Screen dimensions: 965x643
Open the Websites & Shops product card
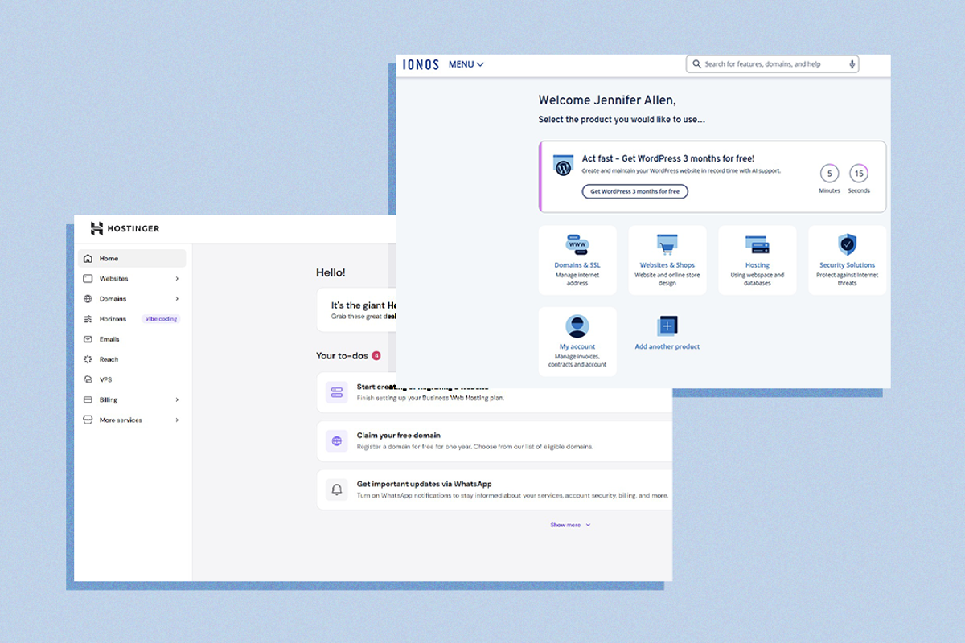click(667, 260)
